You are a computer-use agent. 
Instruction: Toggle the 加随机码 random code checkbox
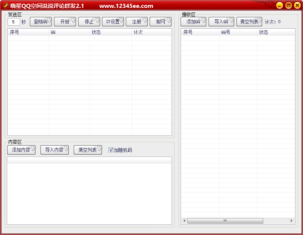point(111,150)
